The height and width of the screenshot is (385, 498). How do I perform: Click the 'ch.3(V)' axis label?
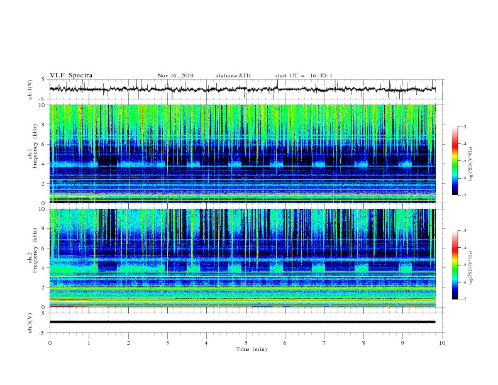tap(30, 323)
